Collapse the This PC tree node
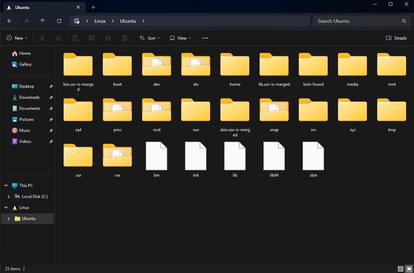Viewport: 414px width, 273px height. pos(6,186)
